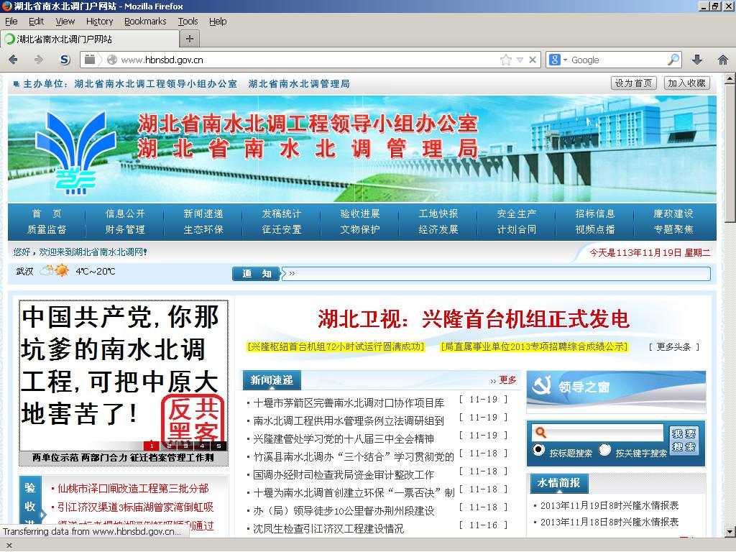Select the 按关键字搜索 radio button
The image size is (736, 552).
click(x=605, y=451)
